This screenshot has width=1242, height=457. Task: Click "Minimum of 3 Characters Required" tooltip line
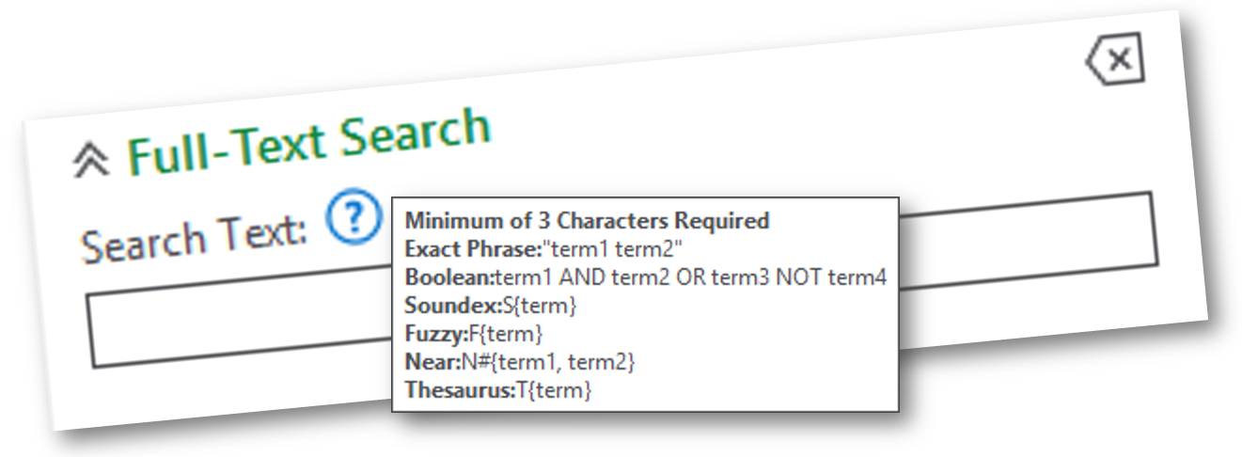tap(587, 221)
